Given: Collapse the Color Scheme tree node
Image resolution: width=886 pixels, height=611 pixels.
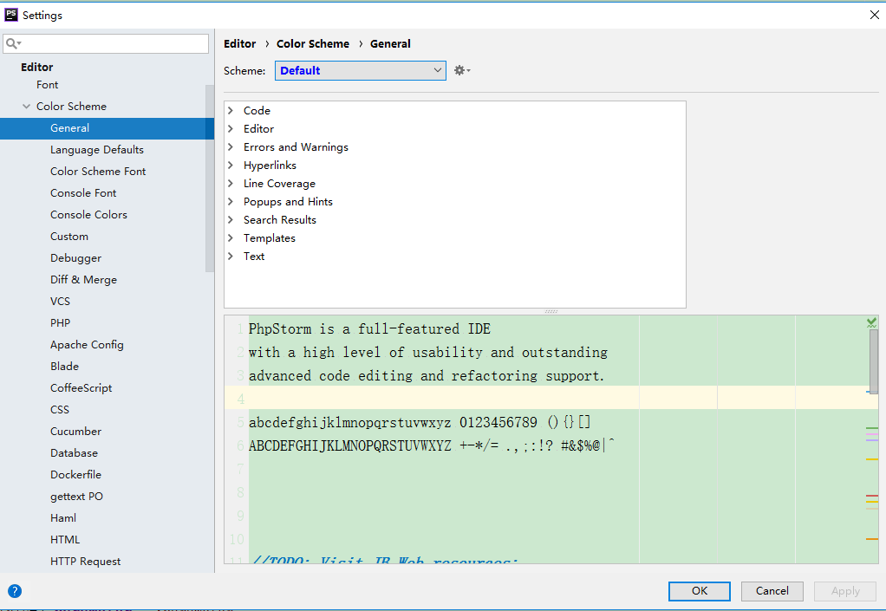Looking at the screenshot, I should point(27,106).
